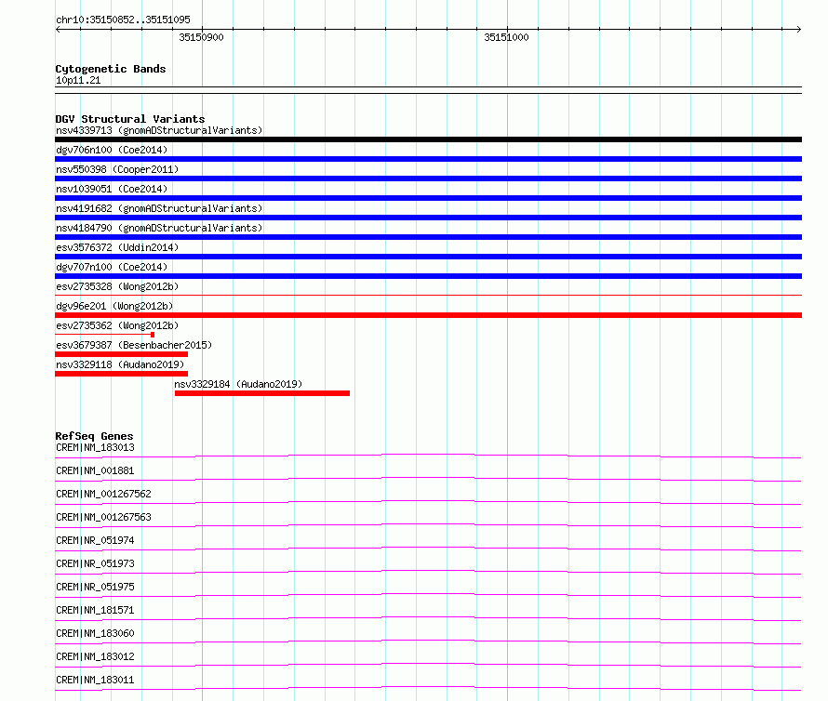Select CREM|NR_051974 transcript label
This screenshot has width=828, height=701.
95,540
